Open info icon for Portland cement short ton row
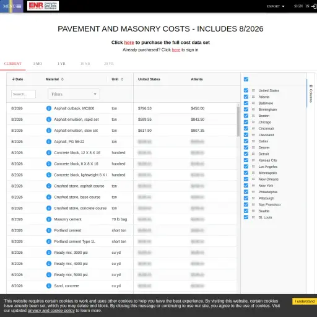This screenshot has height=317, width=317. (49, 230)
